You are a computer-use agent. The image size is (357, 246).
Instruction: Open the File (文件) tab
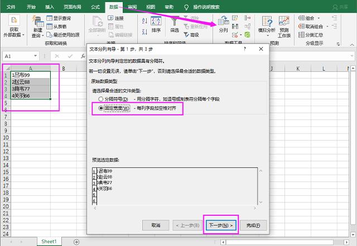11,7
